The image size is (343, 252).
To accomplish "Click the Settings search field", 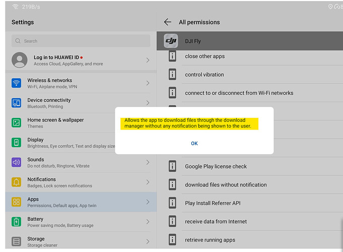I will coord(81,41).
